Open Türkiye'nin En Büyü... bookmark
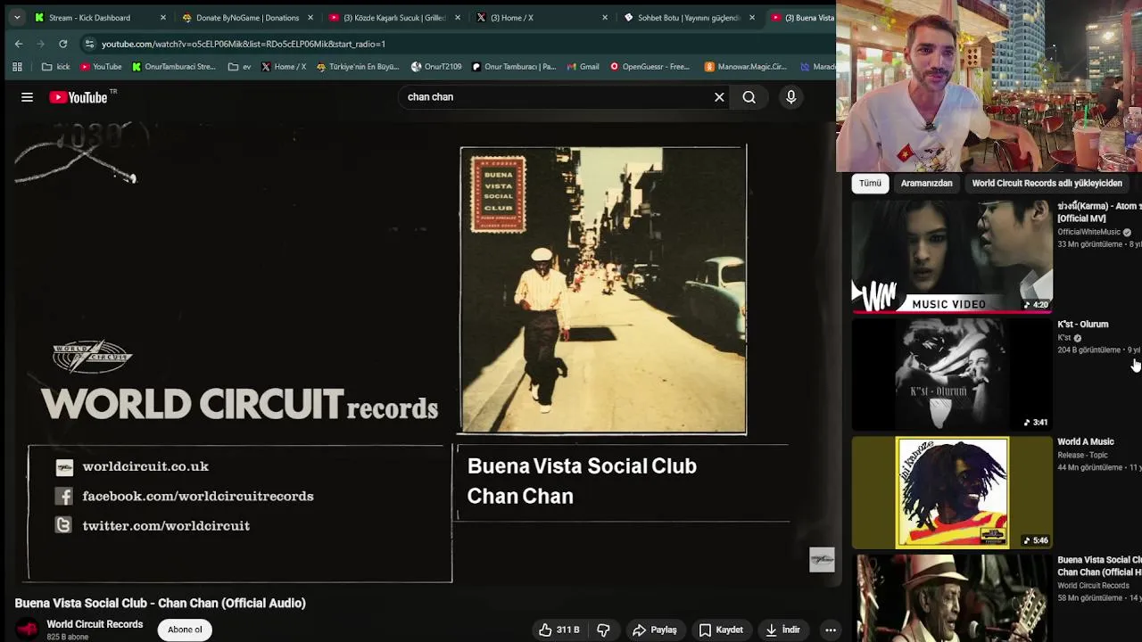 click(357, 67)
